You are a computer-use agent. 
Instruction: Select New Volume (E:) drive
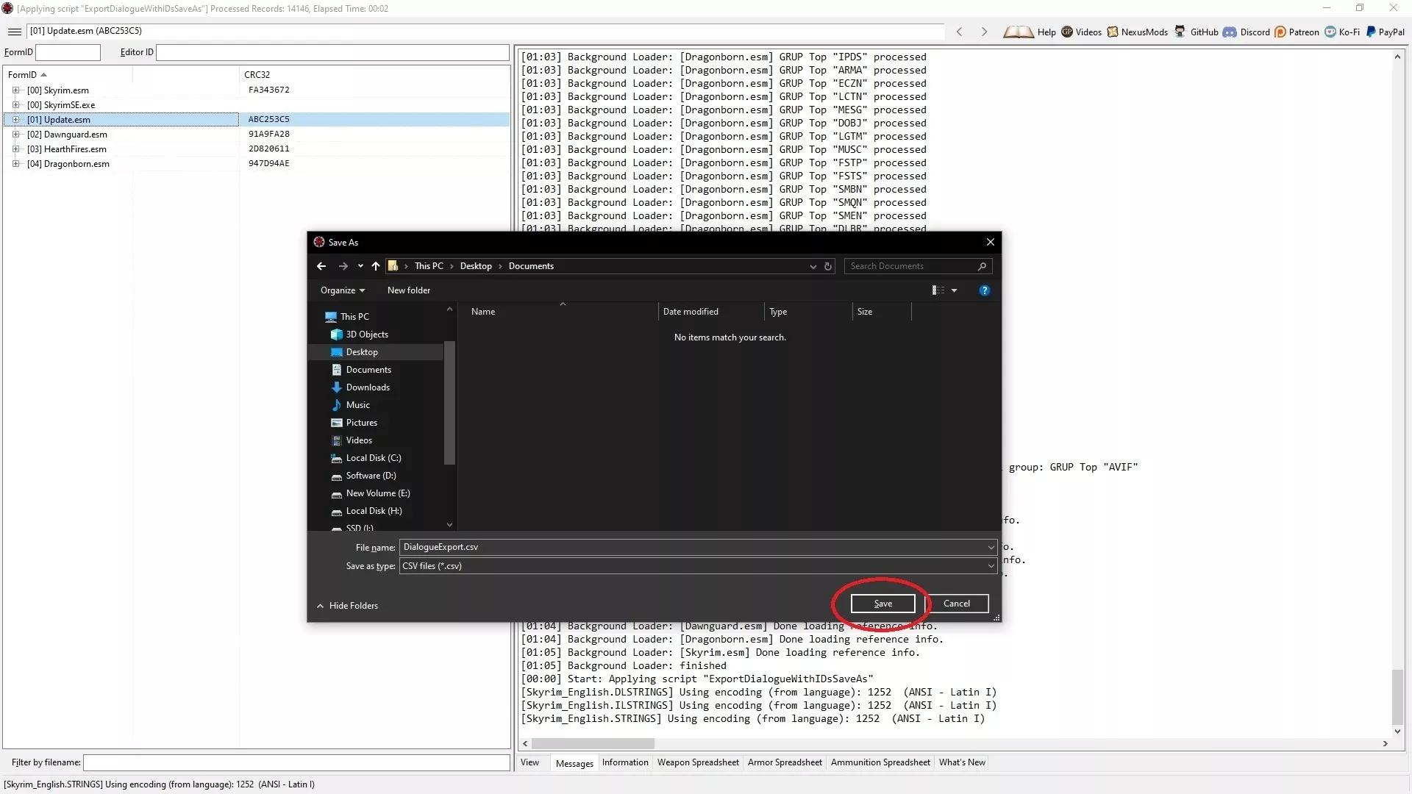pyautogui.click(x=378, y=493)
